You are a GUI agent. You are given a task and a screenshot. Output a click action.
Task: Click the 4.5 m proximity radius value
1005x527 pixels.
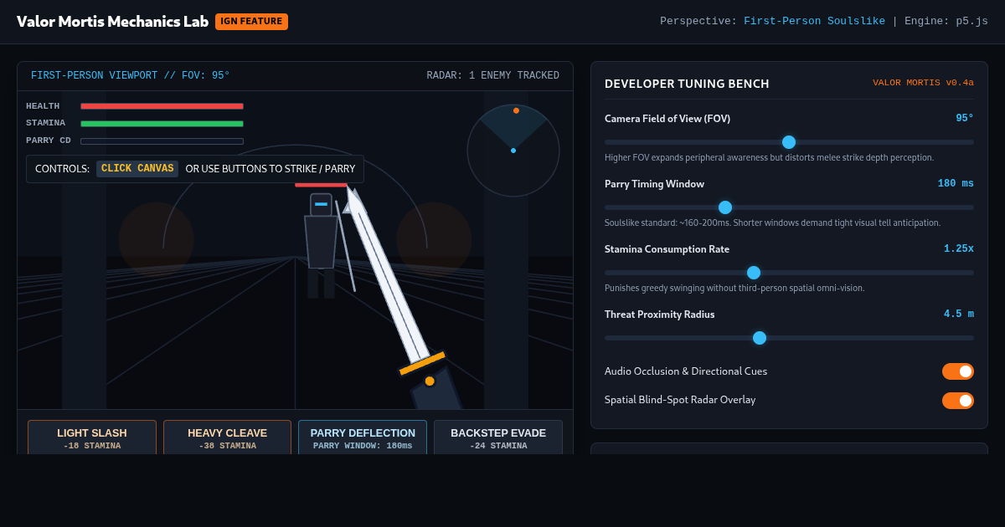click(959, 315)
